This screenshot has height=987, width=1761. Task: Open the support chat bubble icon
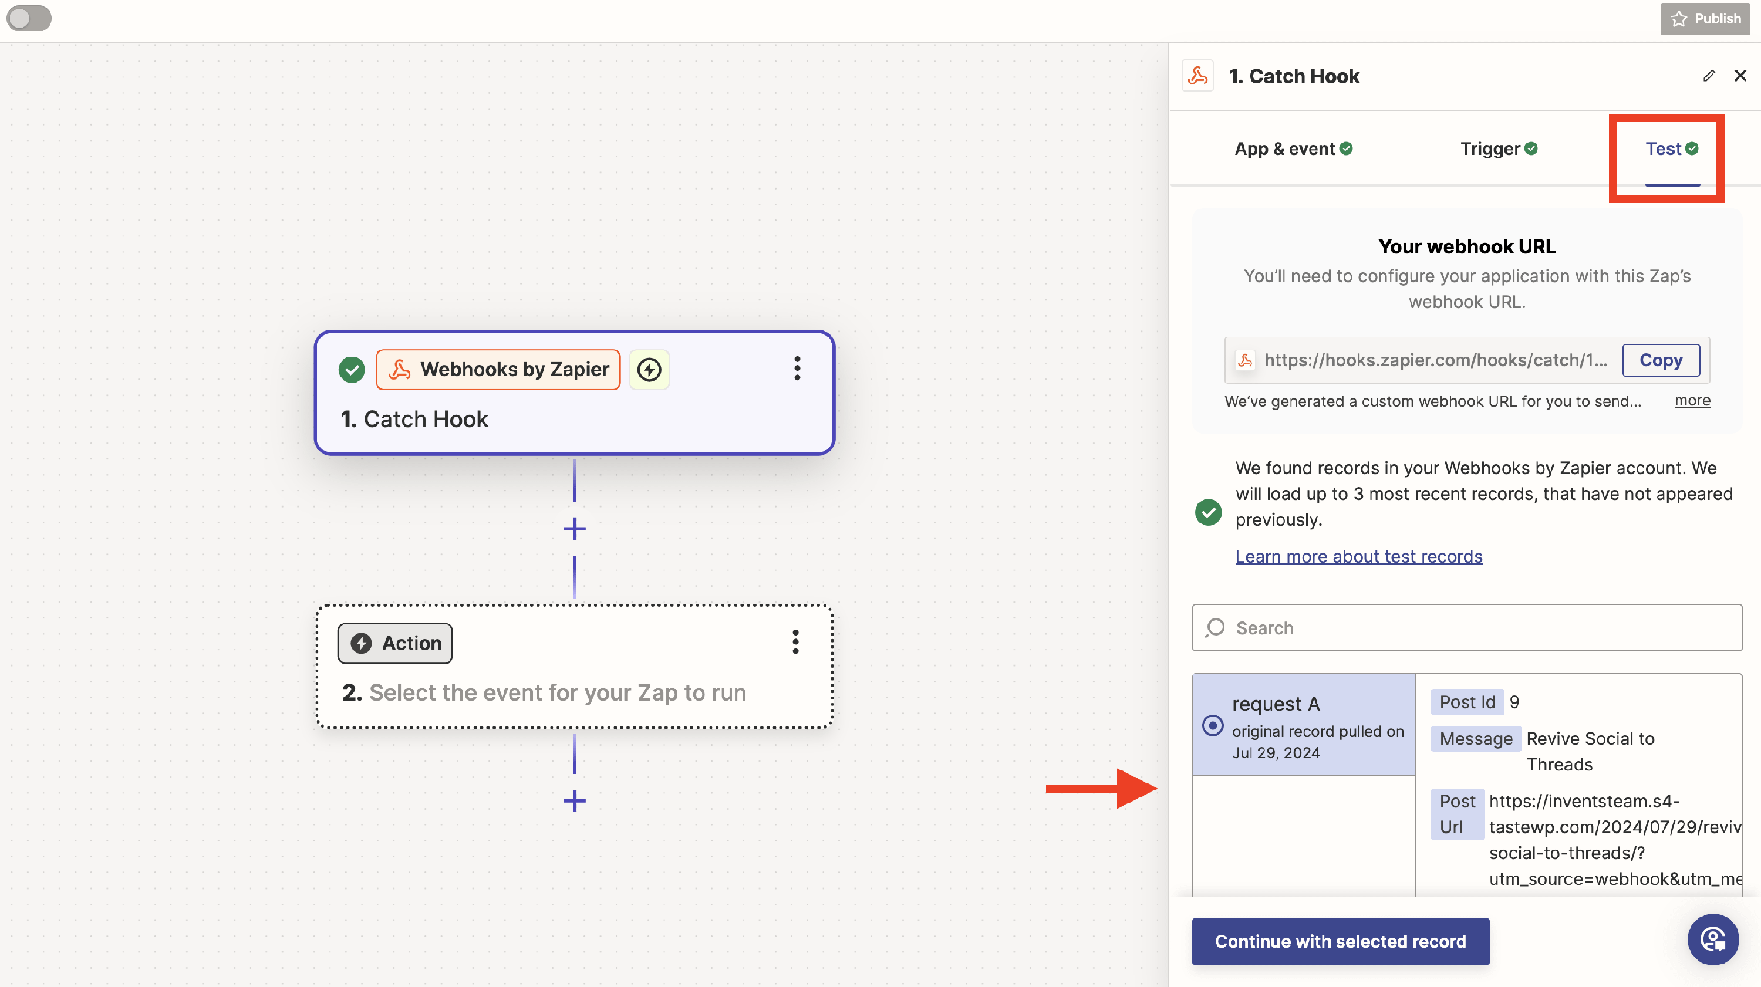click(1712, 939)
